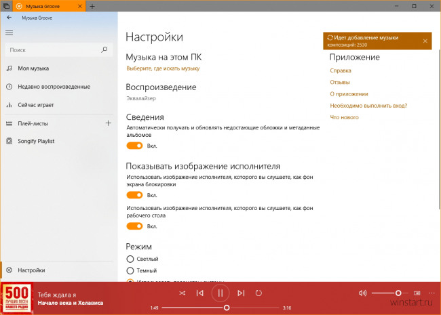Toggle shuffle playback
Screen dimensions: 441x315
point(183,293)
